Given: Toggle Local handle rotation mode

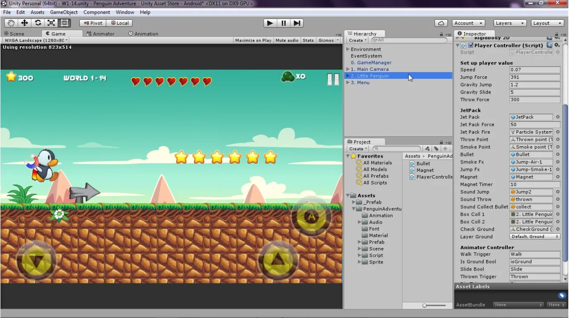Looking at the screenshot, I should coord(120,23).
